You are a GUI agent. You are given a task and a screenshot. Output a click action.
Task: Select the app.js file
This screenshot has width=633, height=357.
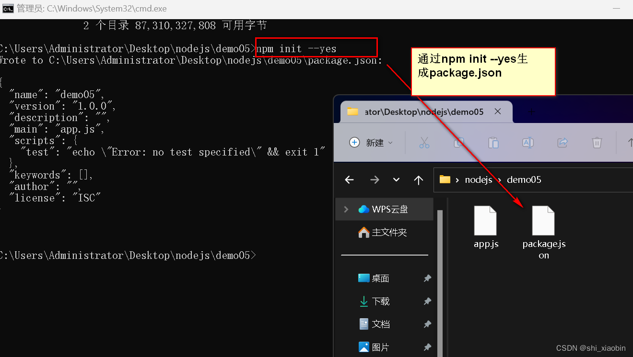[486, 227]
